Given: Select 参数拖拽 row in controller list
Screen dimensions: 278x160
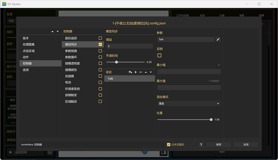Looking at the screenshot, I should point(83,51).
